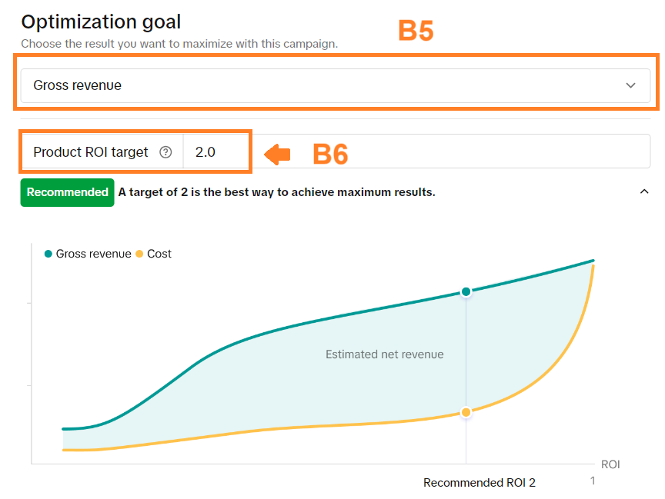Click the Recommended ROI 2 axis label
The image size is (665, 499).
click(479, 483)
